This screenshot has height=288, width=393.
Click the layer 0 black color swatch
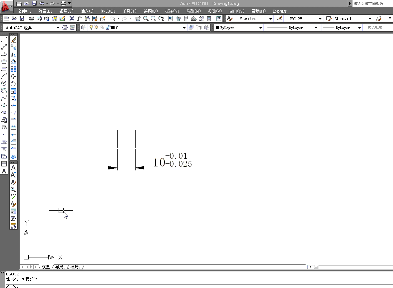(x=113, y=28)
